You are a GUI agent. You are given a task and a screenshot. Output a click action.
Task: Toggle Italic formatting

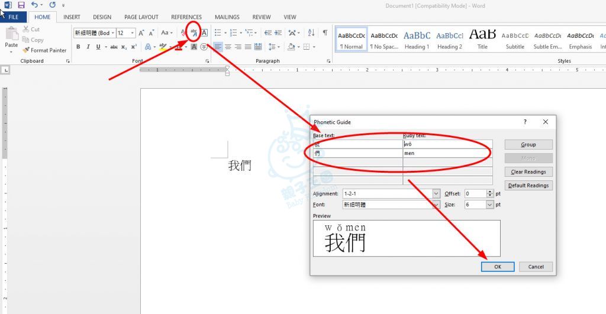tap(88, 47)
